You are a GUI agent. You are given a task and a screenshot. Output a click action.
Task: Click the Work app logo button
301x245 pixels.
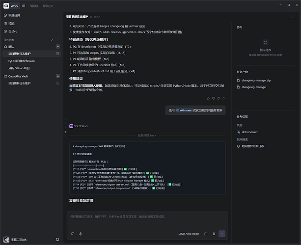(x=6, y=6)
